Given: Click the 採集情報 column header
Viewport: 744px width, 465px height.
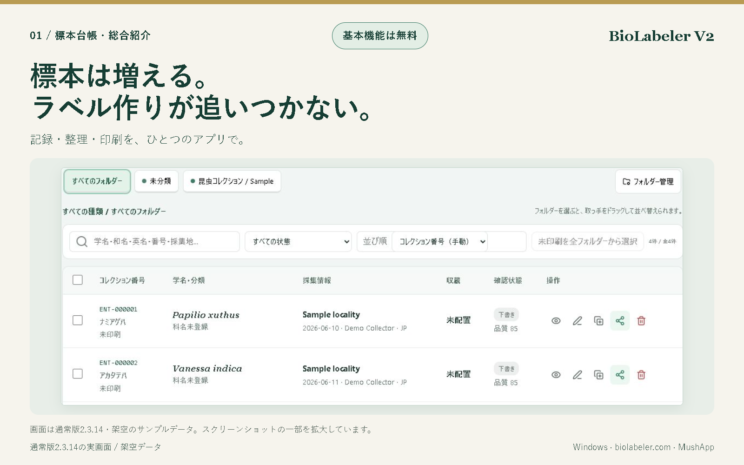Looking at the screenshot, I should [x=317, y=280].
